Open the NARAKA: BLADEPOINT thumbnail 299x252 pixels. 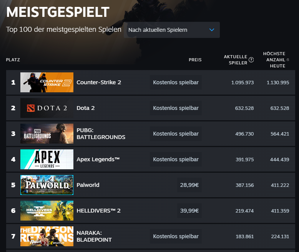click(47, 236)
